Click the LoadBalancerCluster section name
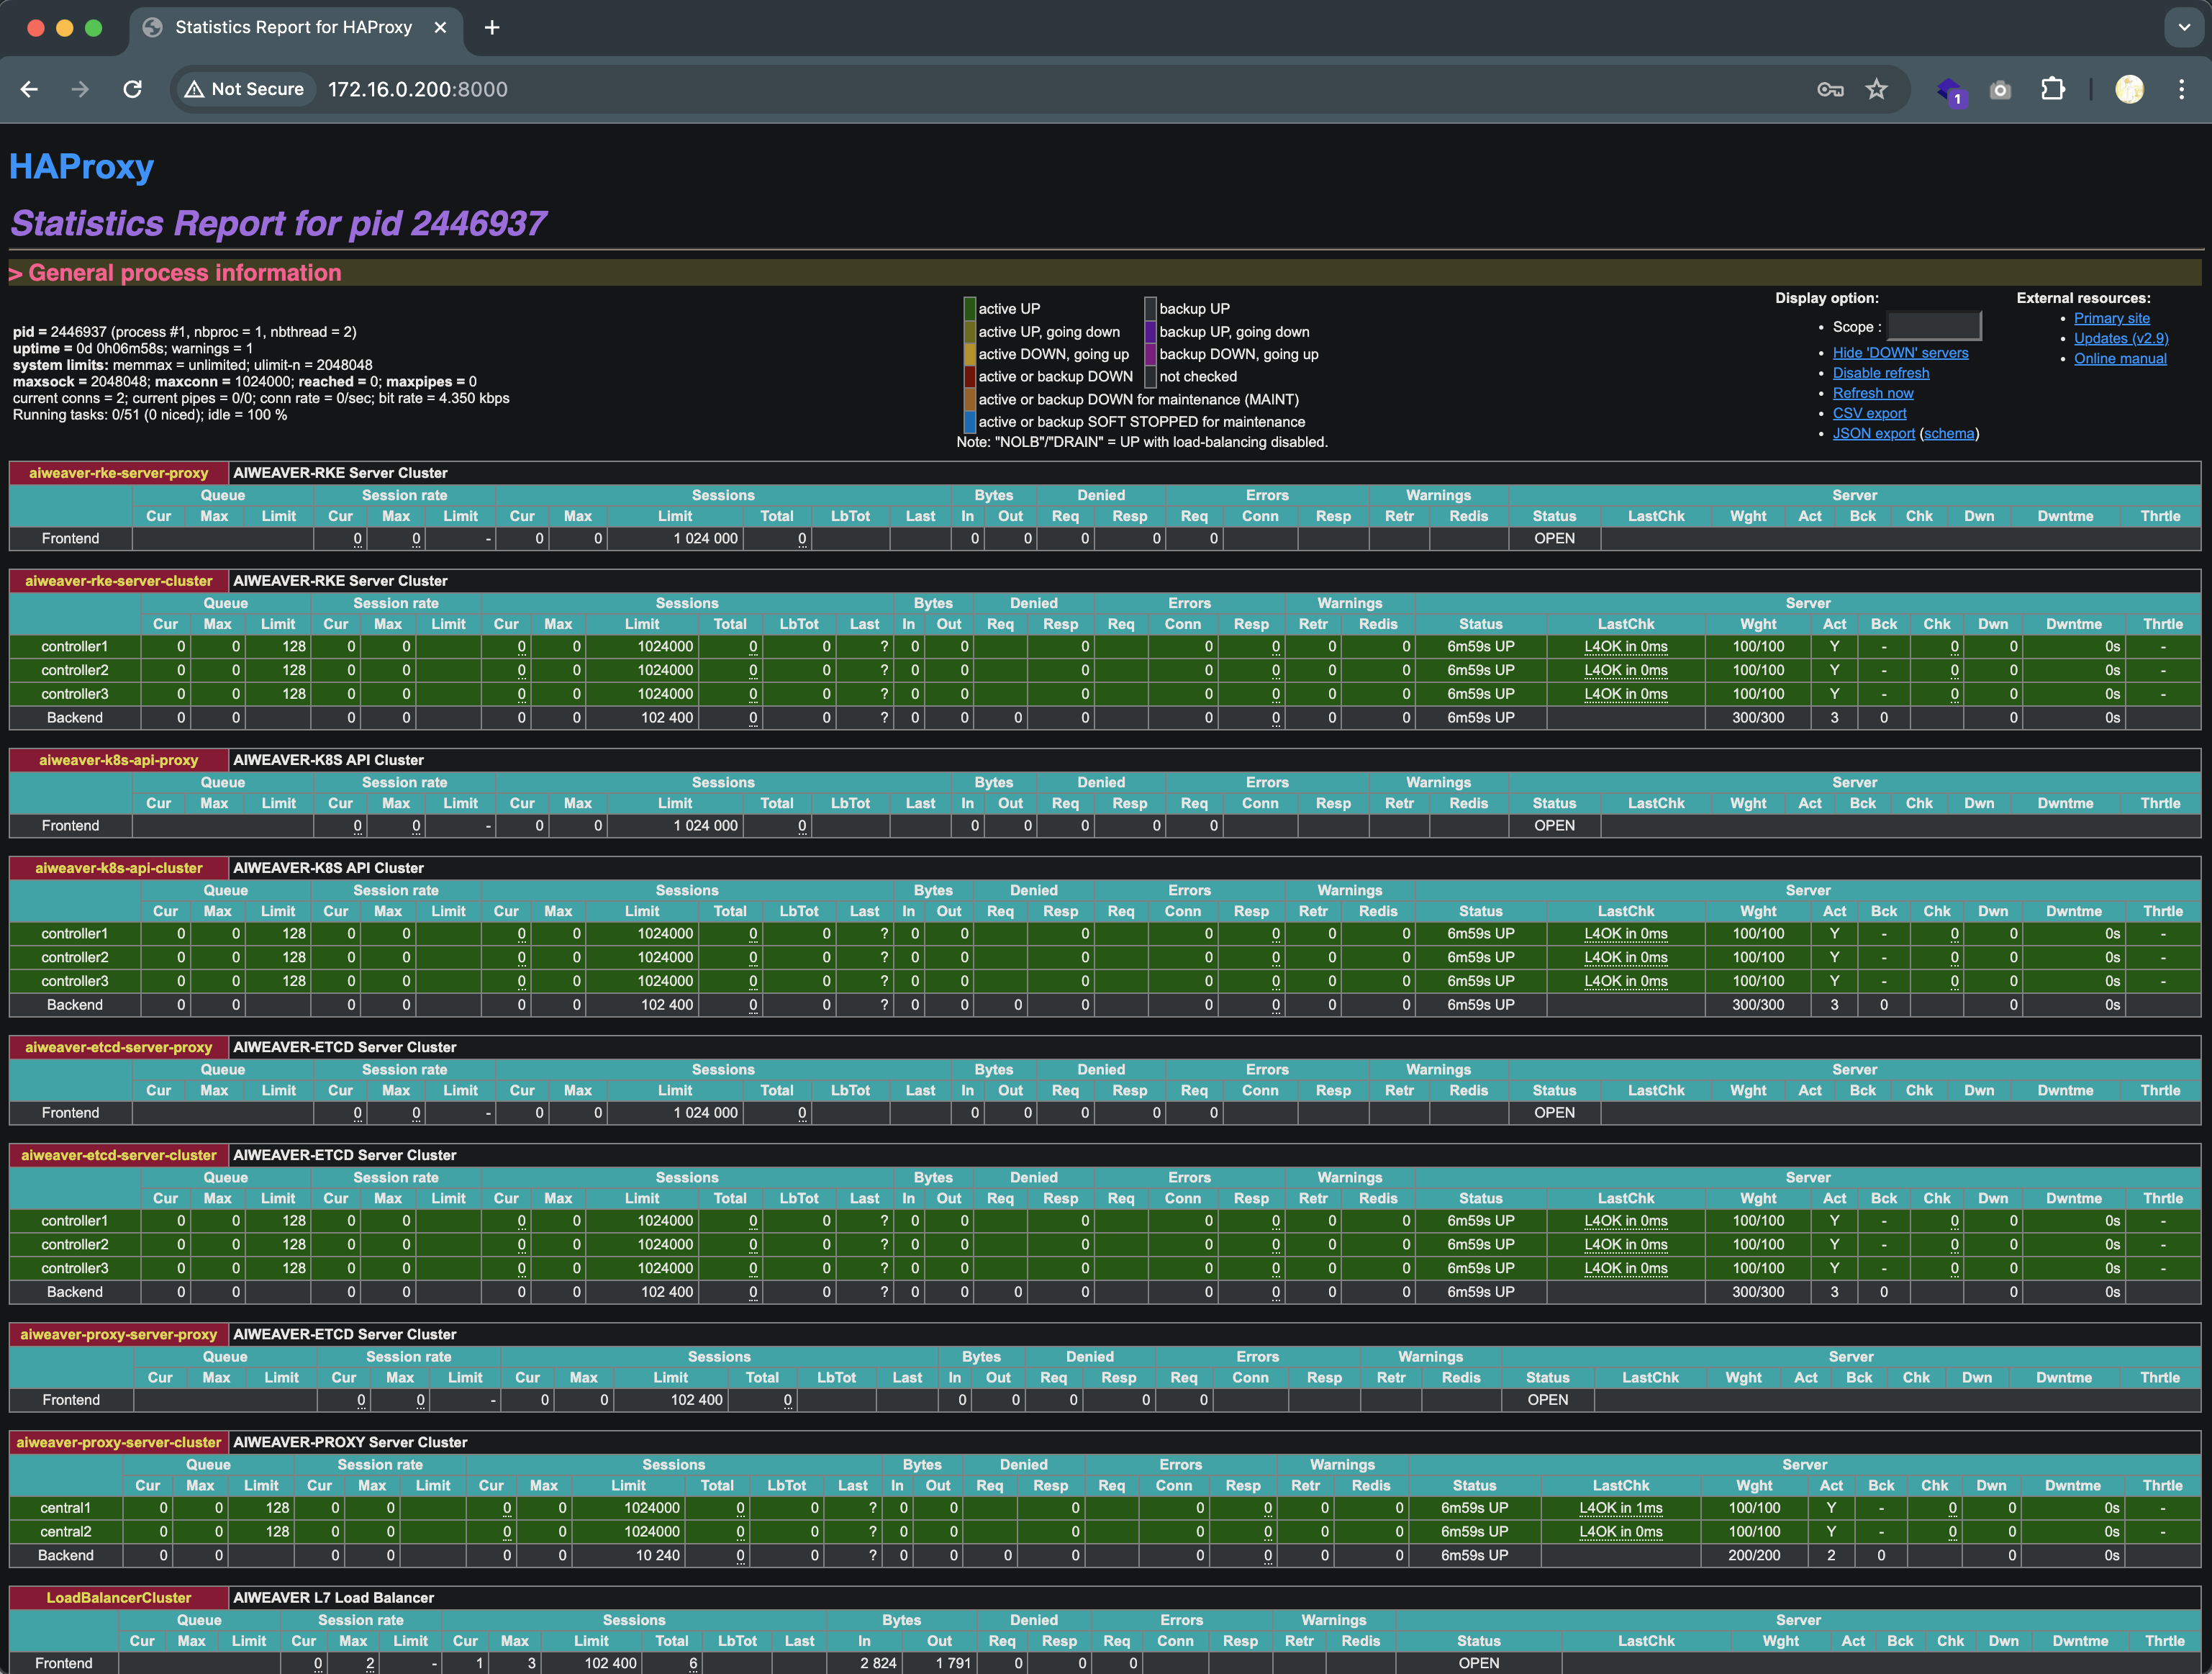This screenshot has height=1674, width=2212. 118,1598
